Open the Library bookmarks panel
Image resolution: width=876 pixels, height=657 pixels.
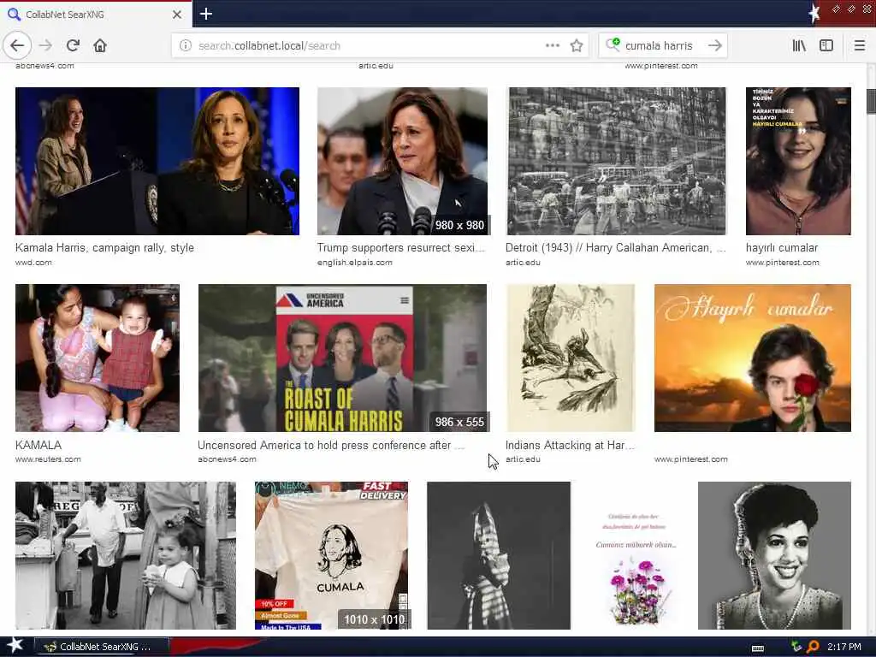click(x=799, y=46)
